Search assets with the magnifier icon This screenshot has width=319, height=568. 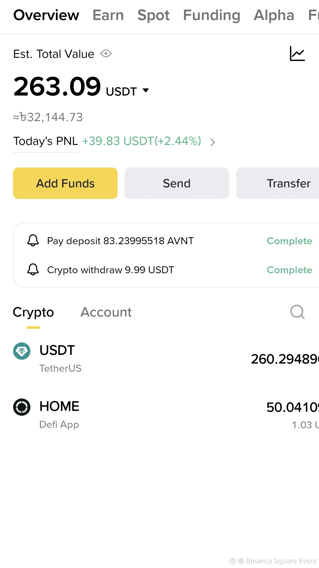click(298, 312)
